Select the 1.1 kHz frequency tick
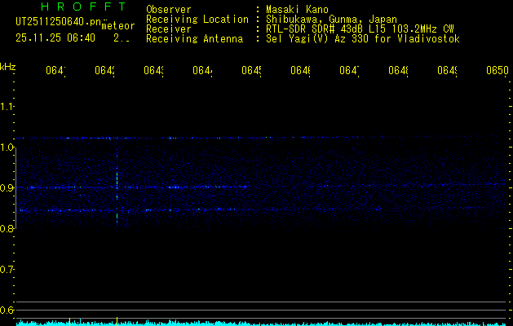Screen dimensions: 513x326 [7, 106]
